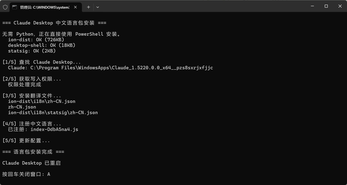347x185 pixels.
Task: Click the Claude Desktop 已重启 message
Action: click(31, 163)
